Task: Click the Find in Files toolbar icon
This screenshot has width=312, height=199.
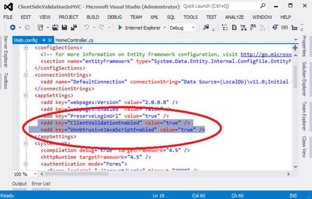Action: (206, 27)
